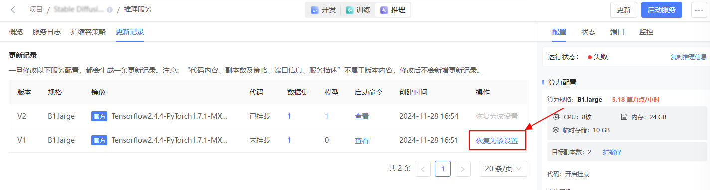710x190 pixels.
Task: Open the 服务日志 tab
Action: pos(47,32)
